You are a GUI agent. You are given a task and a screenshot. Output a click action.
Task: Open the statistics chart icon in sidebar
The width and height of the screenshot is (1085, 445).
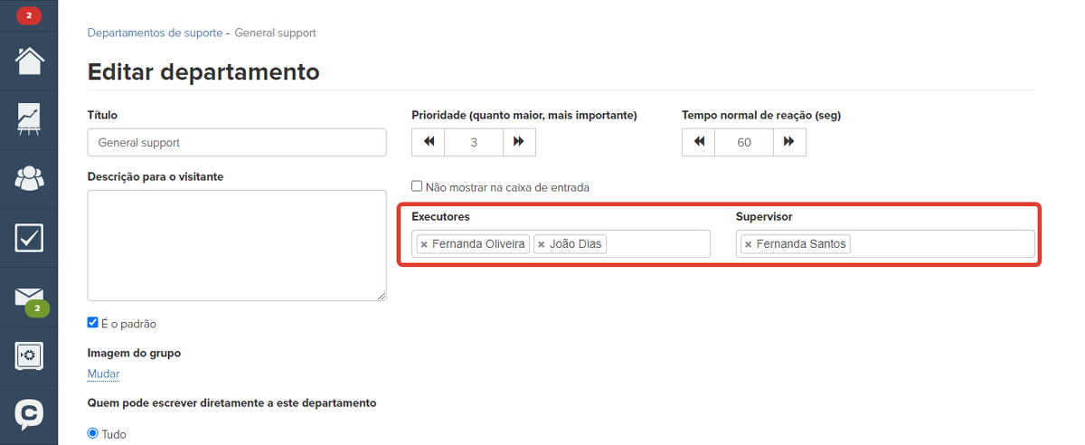click(29, 118)
